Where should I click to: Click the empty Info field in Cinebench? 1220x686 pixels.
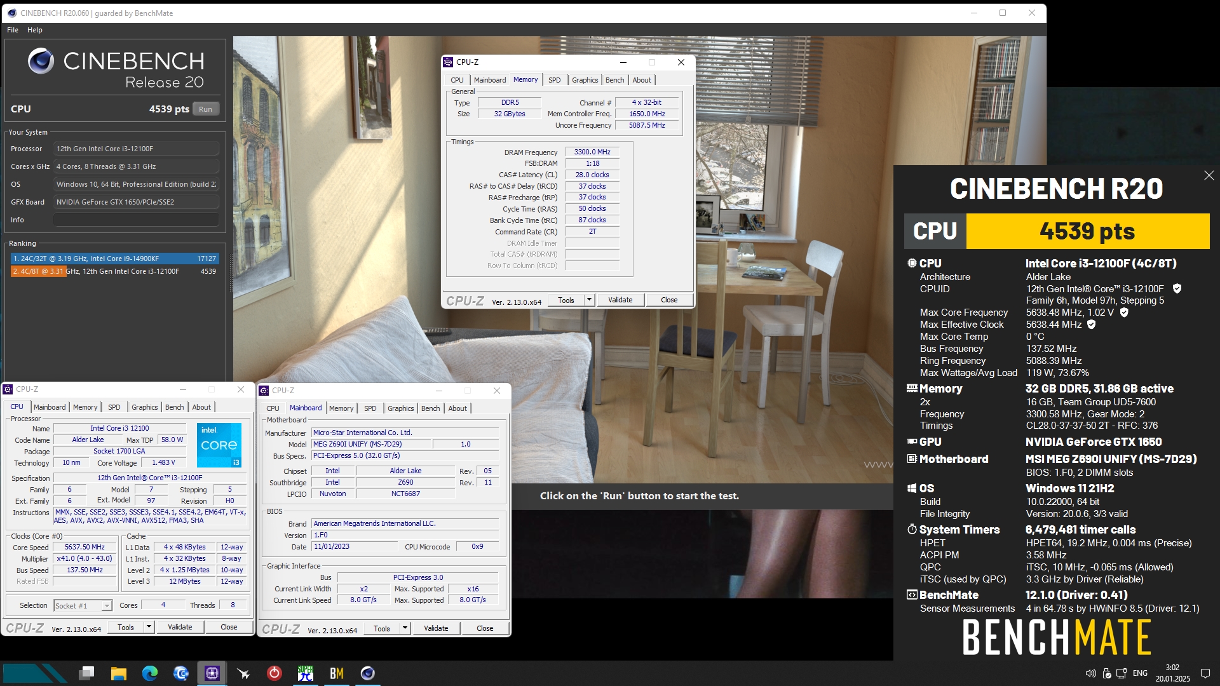pos(136,220)
